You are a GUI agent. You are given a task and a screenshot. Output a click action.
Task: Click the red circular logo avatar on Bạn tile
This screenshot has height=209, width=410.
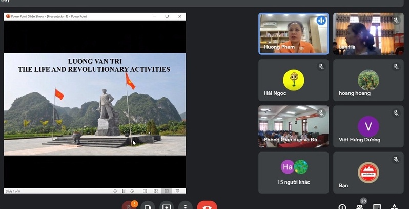[x=368, y=173]
